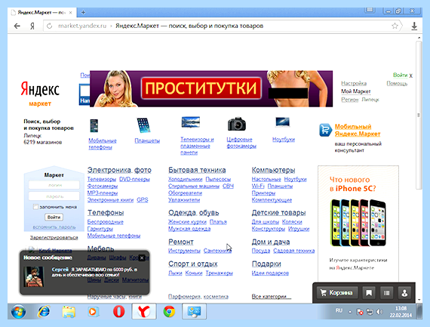Open the Помощь link

397,83
